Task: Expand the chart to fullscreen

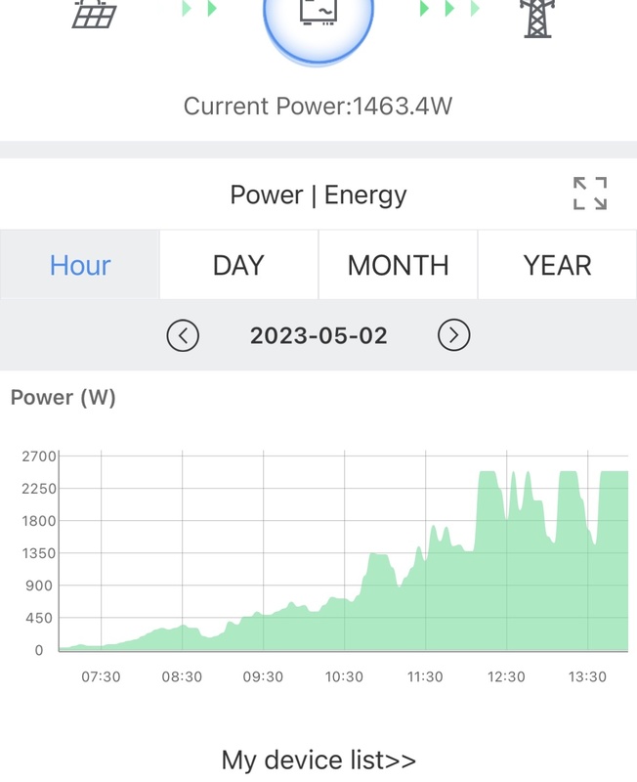Action: tap(589, 194)
